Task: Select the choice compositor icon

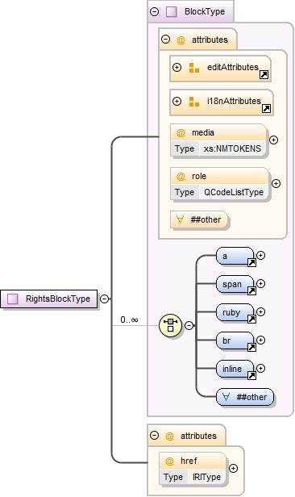Action: [170, 325]
